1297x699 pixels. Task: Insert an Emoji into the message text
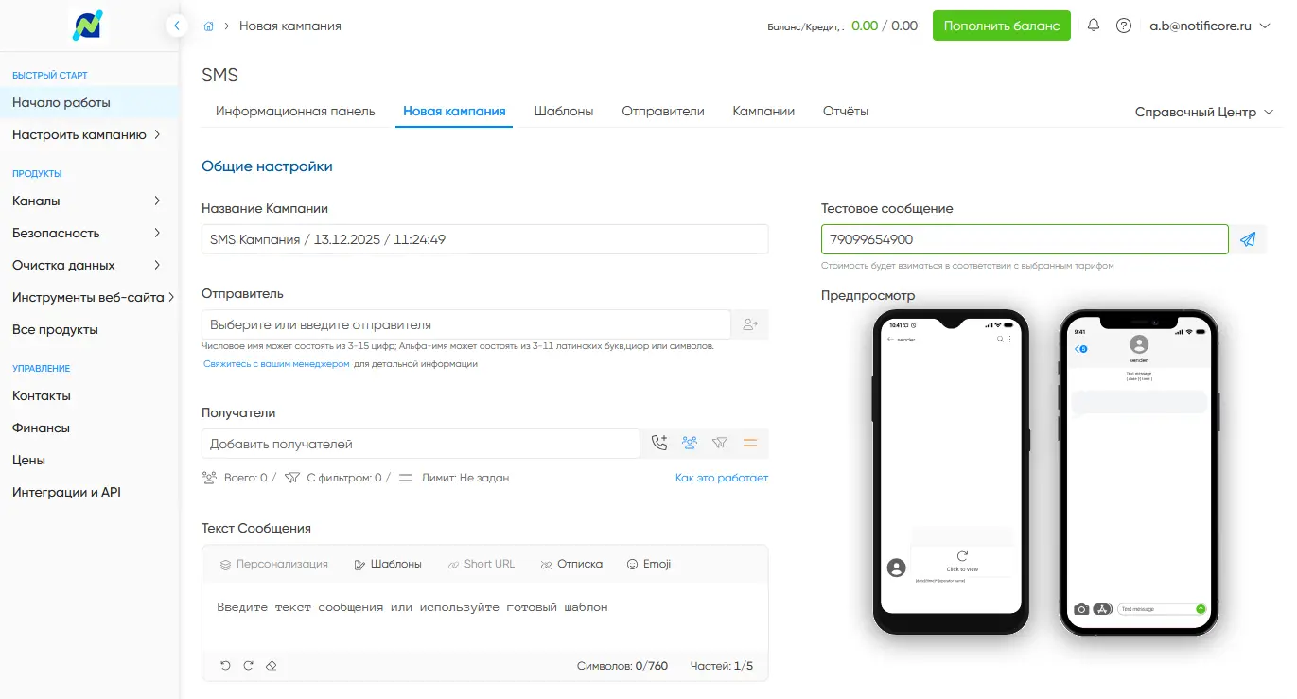click(x=647, y=564)
